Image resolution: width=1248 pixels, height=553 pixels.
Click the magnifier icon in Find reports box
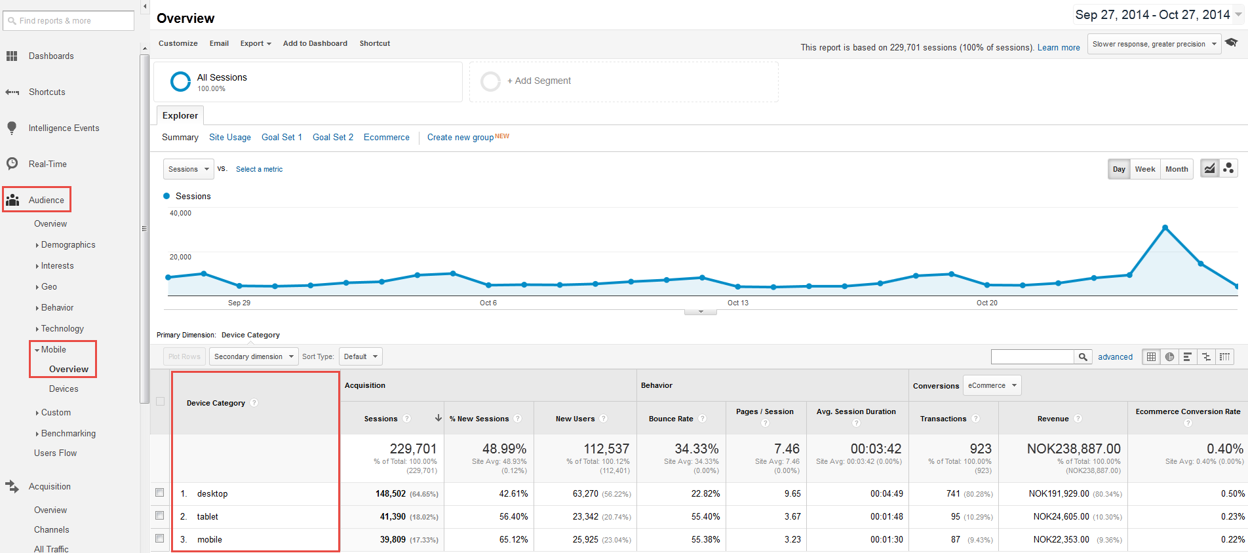click(12, 21)
